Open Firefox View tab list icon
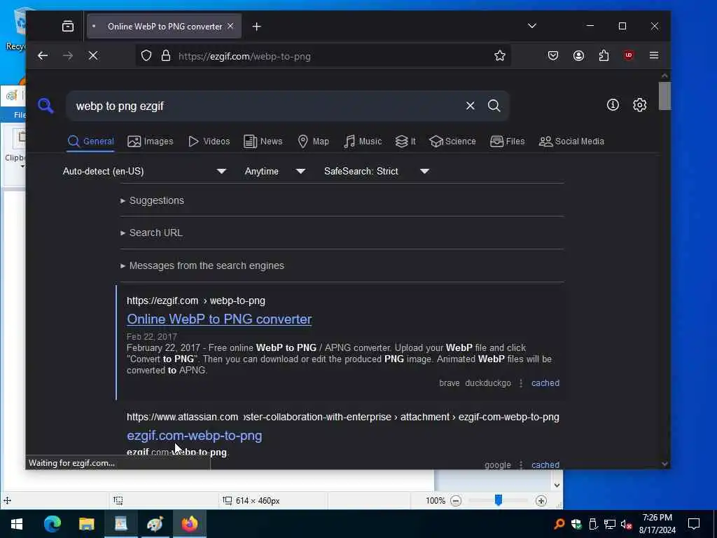Image resolution: width=717 pixels, height=538 pixels. point(68,27)
